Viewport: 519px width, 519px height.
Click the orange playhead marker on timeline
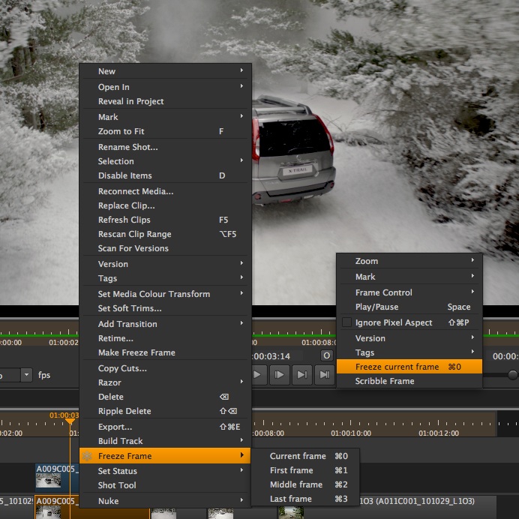(x=70, y=421)
